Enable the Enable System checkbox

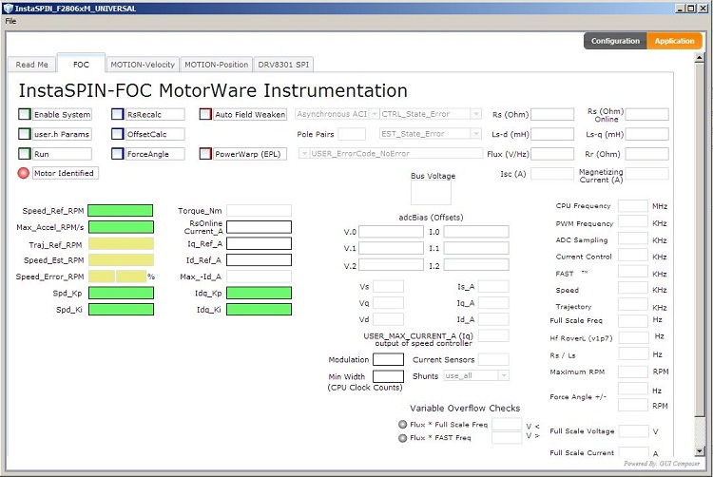(x=25, y=114)
